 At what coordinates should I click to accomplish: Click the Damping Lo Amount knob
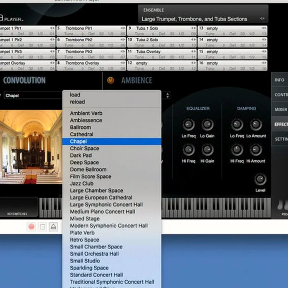point(256,124)
